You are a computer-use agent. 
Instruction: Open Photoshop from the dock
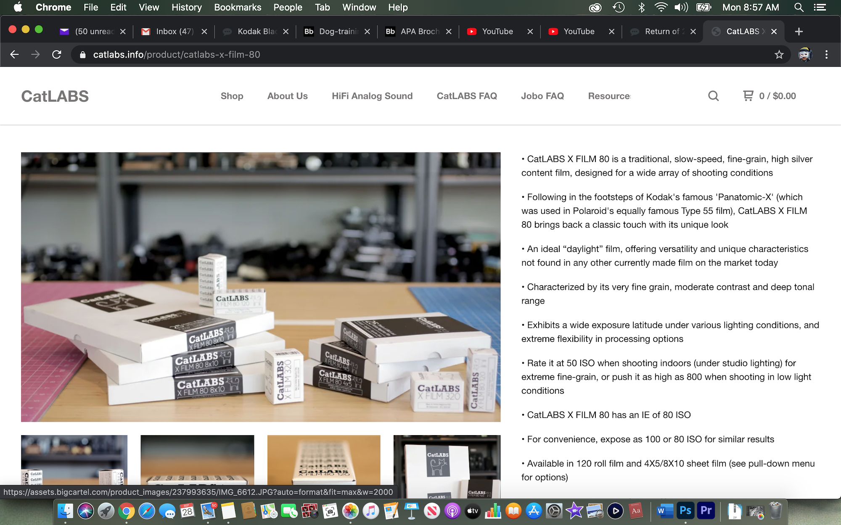tap(685, 511)
